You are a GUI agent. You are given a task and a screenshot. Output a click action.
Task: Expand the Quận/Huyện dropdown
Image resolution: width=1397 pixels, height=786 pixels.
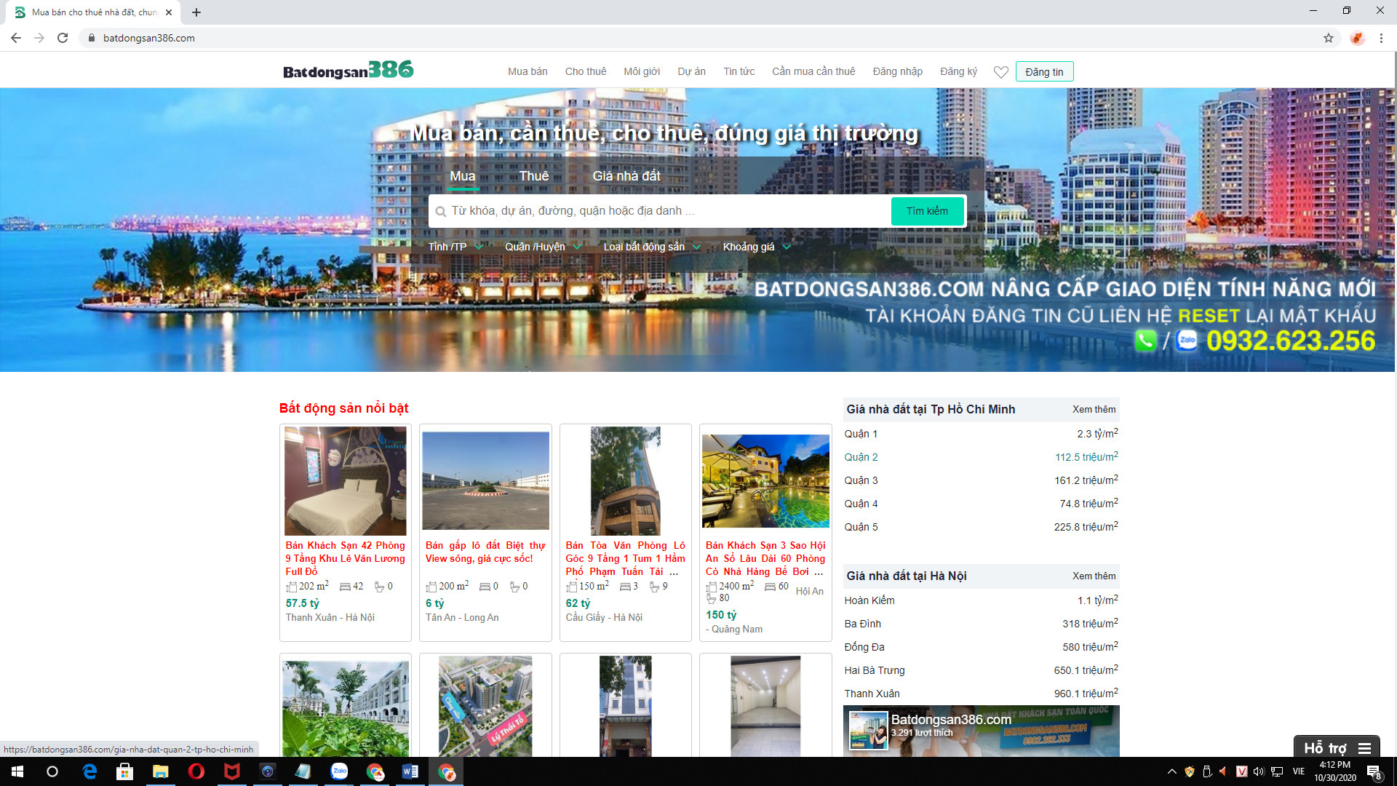pos(543,247)
